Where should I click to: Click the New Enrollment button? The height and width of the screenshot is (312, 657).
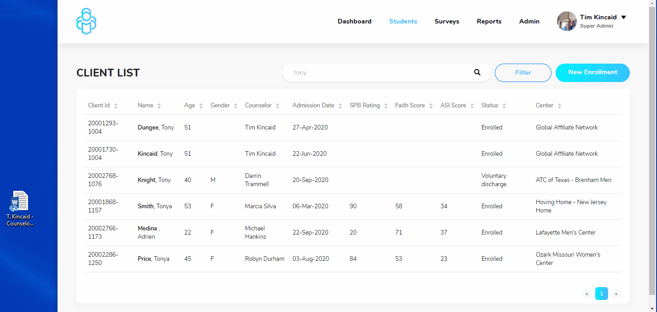tap(592, 72)
